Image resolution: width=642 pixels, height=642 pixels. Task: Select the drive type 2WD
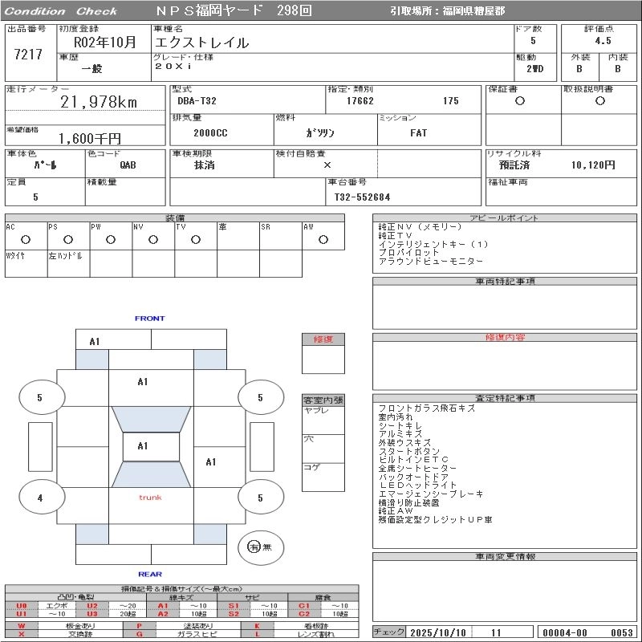click(x=534, y=69)
